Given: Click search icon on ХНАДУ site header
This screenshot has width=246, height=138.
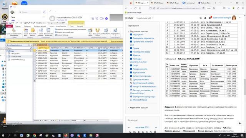Looking at the screenshot, I should (x=201, y=18).
